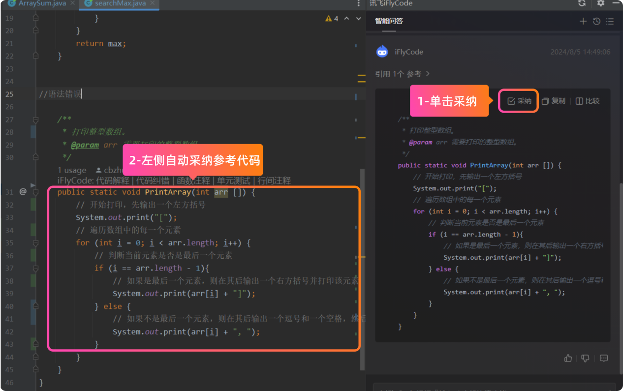The image size is (623, 391).
Task: Open the conversation list icon
Action: tap(610, 21)
